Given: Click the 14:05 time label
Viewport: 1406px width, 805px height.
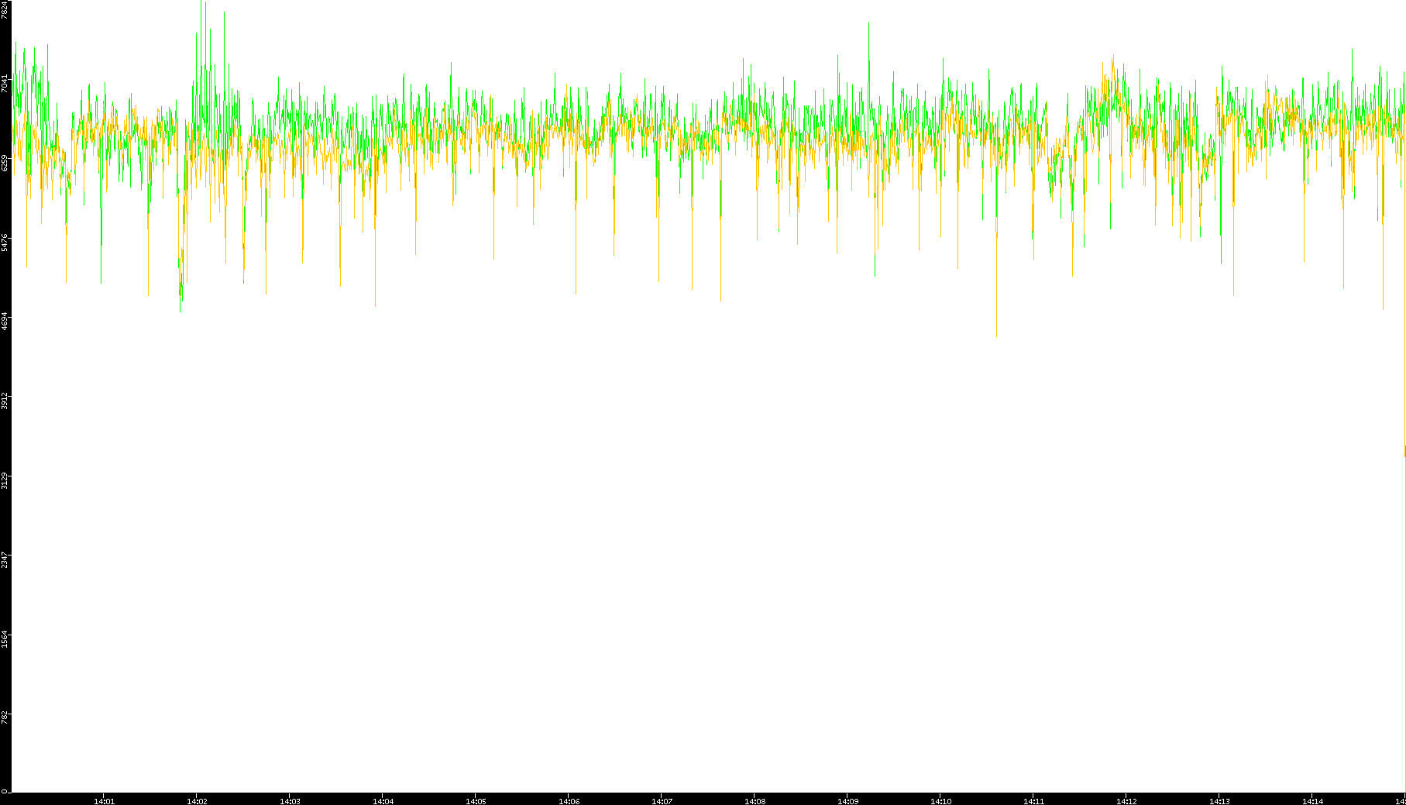Looking at the screenshot, I should (x=476, y=801).
